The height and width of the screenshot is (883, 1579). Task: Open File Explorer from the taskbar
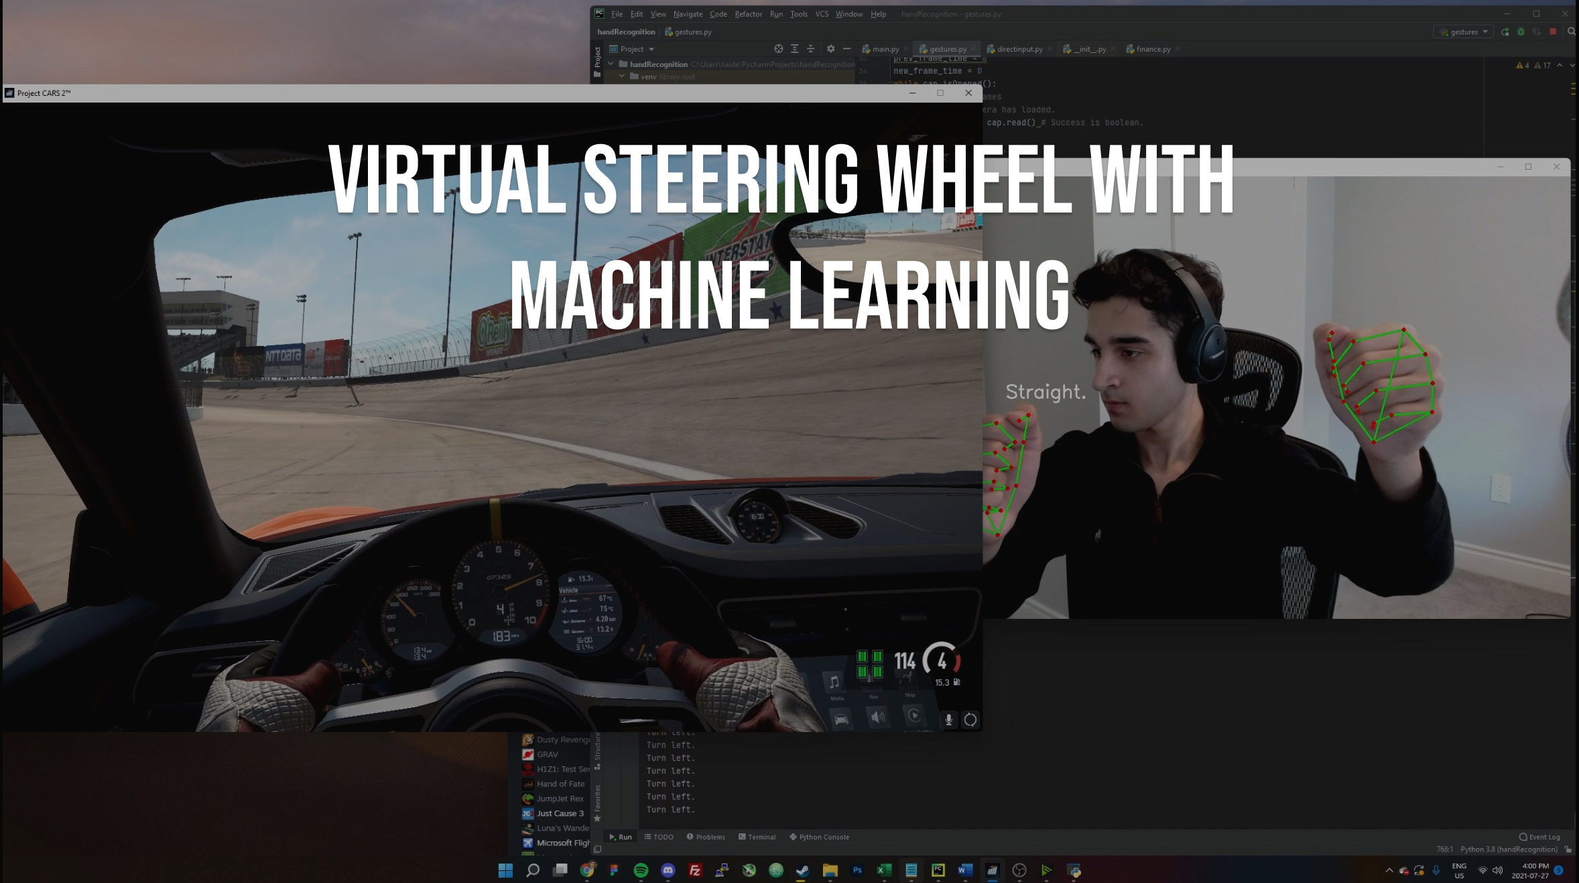pyautogui.click(x=830, y=870)
